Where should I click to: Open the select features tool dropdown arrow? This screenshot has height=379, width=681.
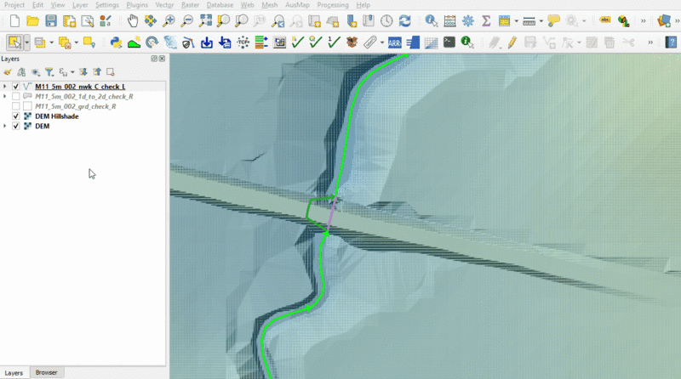[x=27, y=42]
